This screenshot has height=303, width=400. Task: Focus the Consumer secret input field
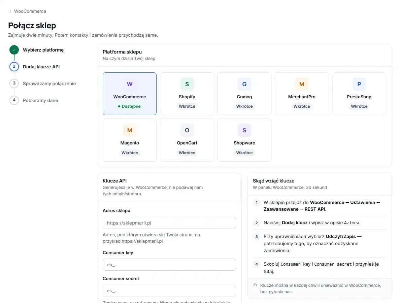click(x=169, y=291)
